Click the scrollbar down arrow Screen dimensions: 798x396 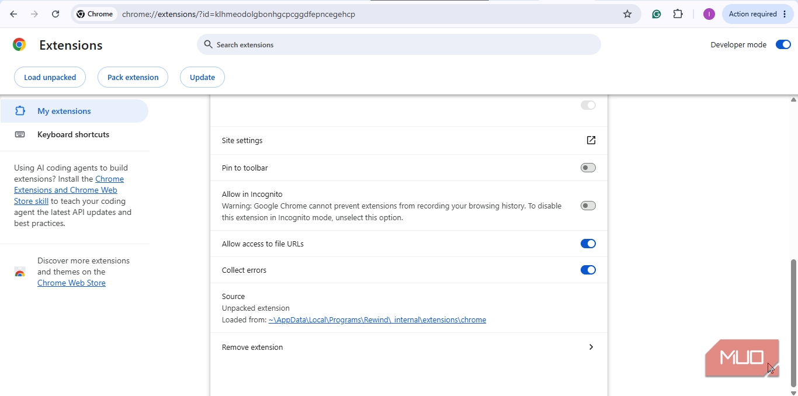[793, 392]
